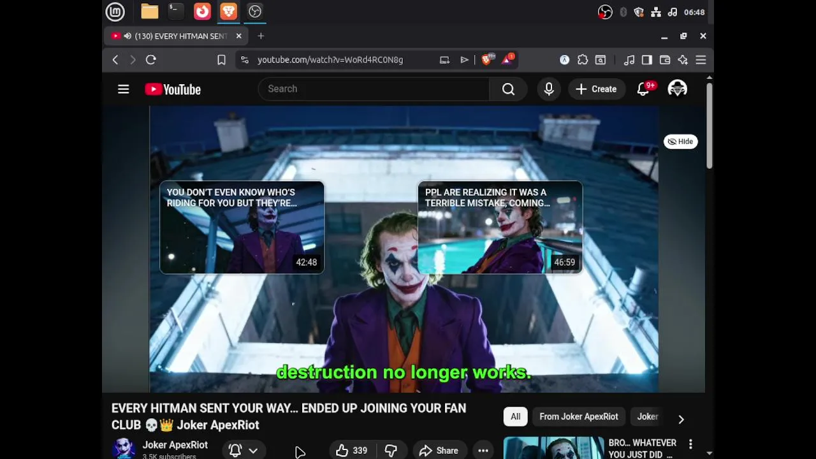816x459 pixels.
Task: Select the All filter chip
Action: (515, 417)
